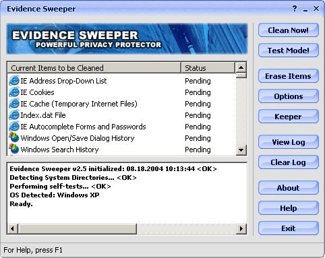Select the Index.dat File row text
325x258 pixels.
(43, 115)
